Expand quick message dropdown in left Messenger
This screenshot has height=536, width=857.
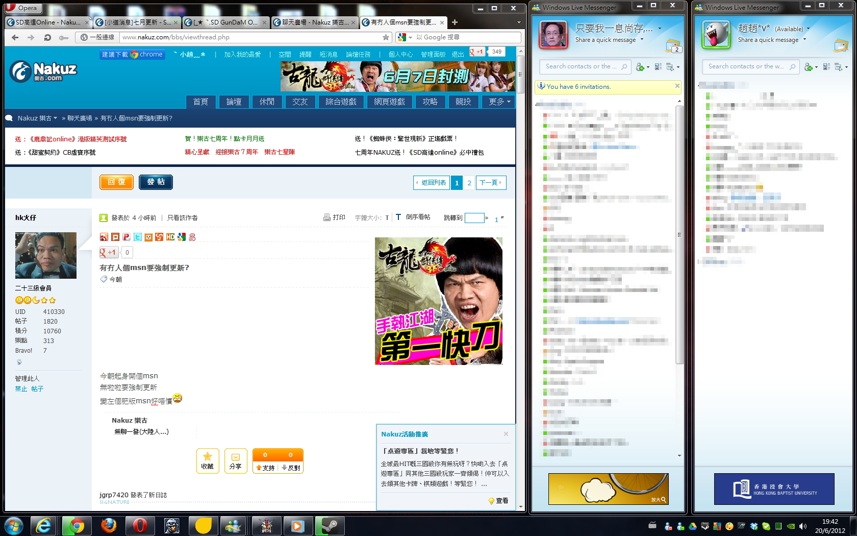(642, 39)
